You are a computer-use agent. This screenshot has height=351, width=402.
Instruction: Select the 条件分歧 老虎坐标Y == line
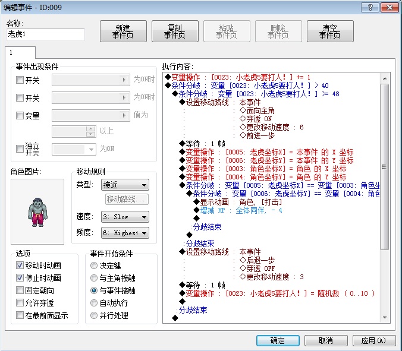(283, 194)
